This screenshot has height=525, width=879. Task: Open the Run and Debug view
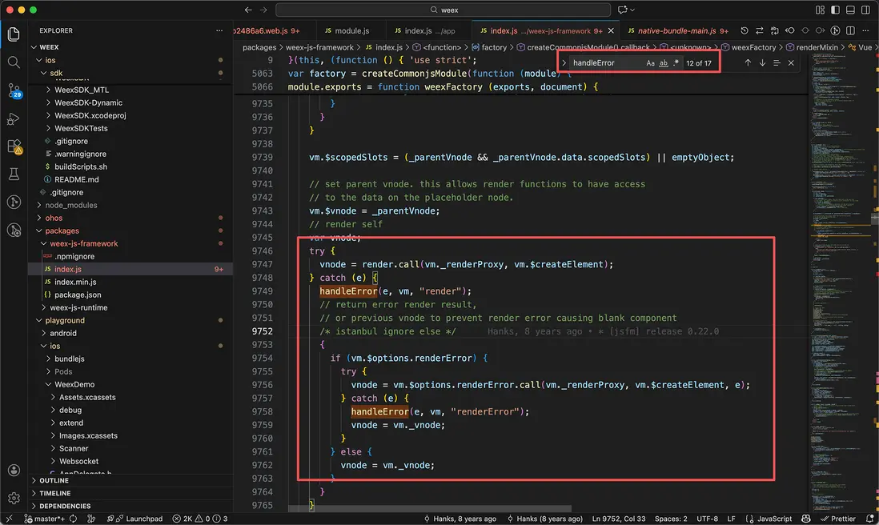(14, 118)
